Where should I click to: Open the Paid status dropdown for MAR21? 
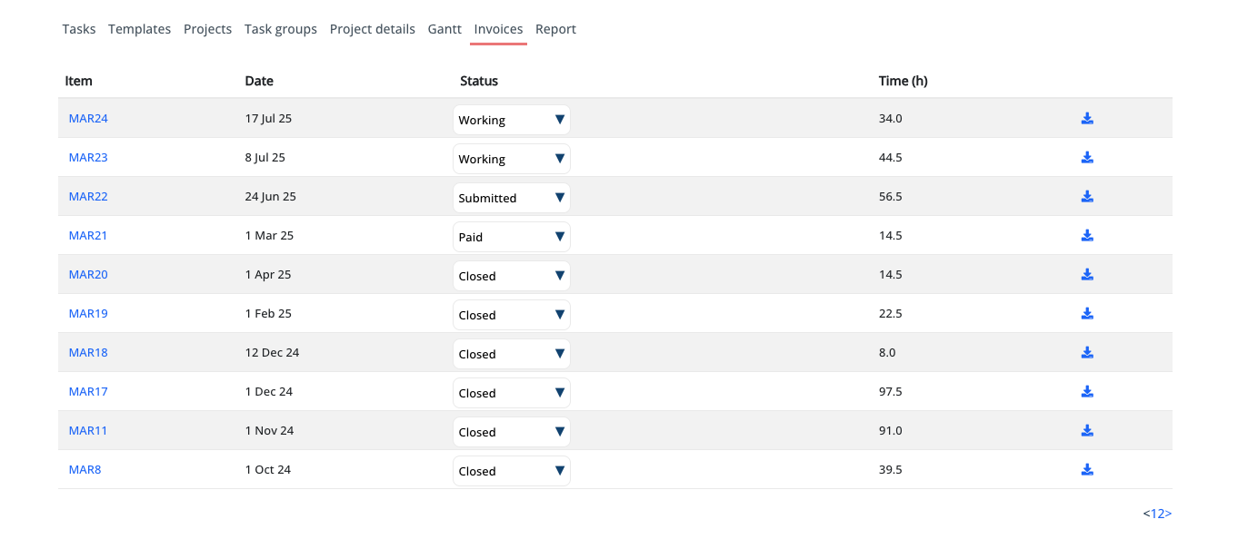coord(511,237)
